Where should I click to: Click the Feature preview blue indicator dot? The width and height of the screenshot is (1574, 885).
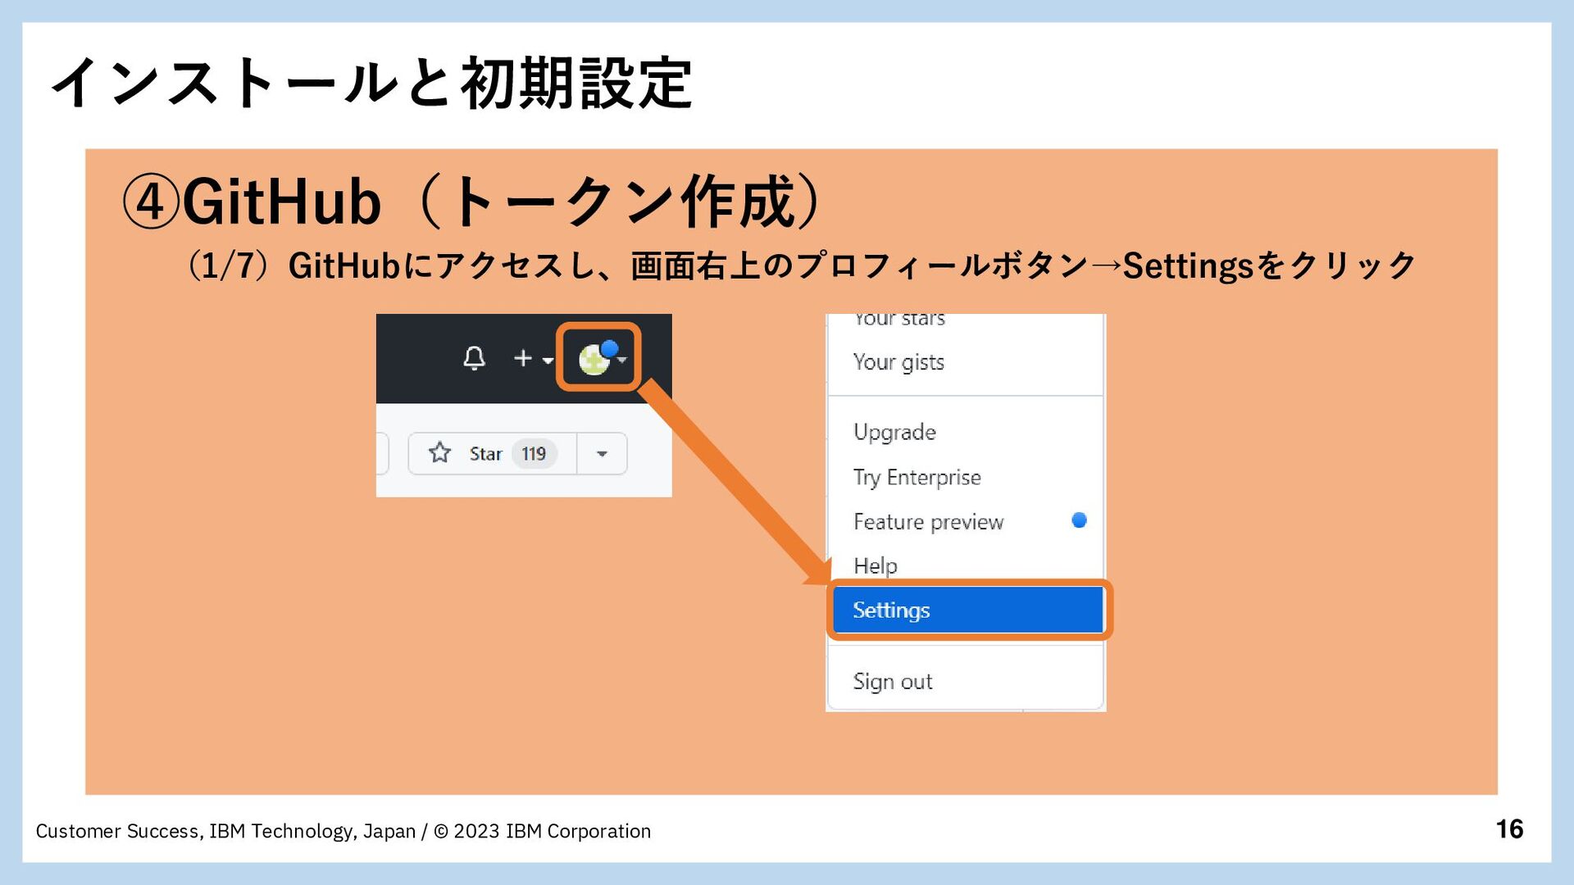[x=1079, y=520]
